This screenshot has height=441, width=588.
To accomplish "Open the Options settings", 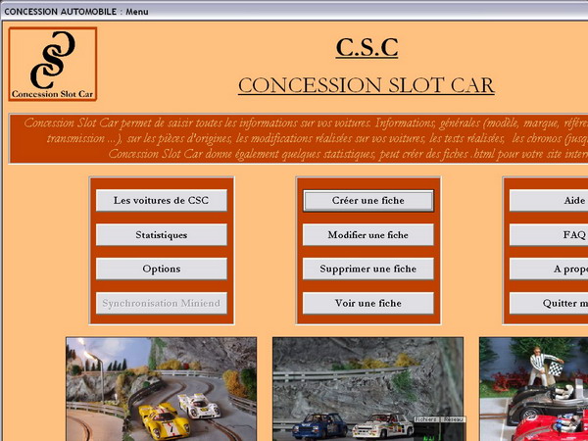I will (161, 269).
